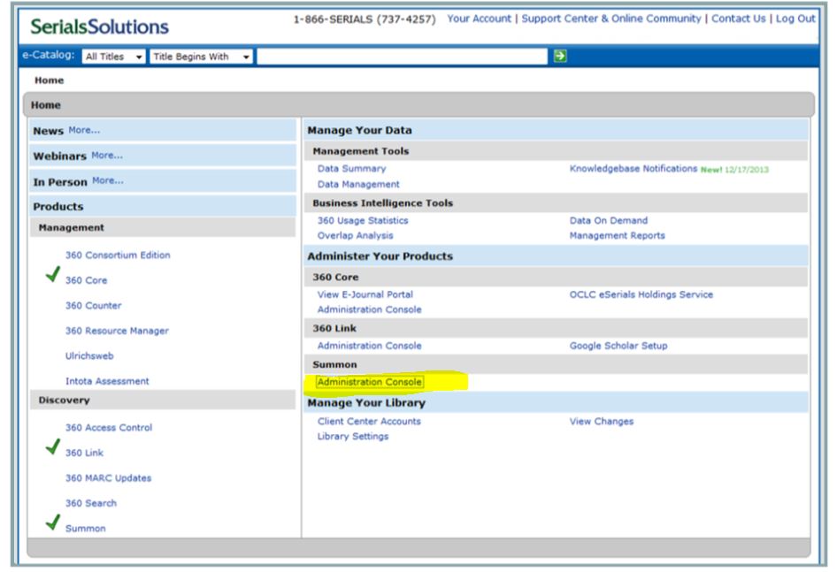
Task: Open Support Center & Online Community
Action: [611, 19]
